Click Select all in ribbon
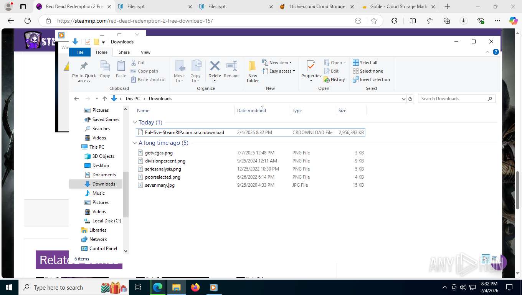Image resolution: width=522 pixels, height=295 pixels. click(x=365, y=63)
